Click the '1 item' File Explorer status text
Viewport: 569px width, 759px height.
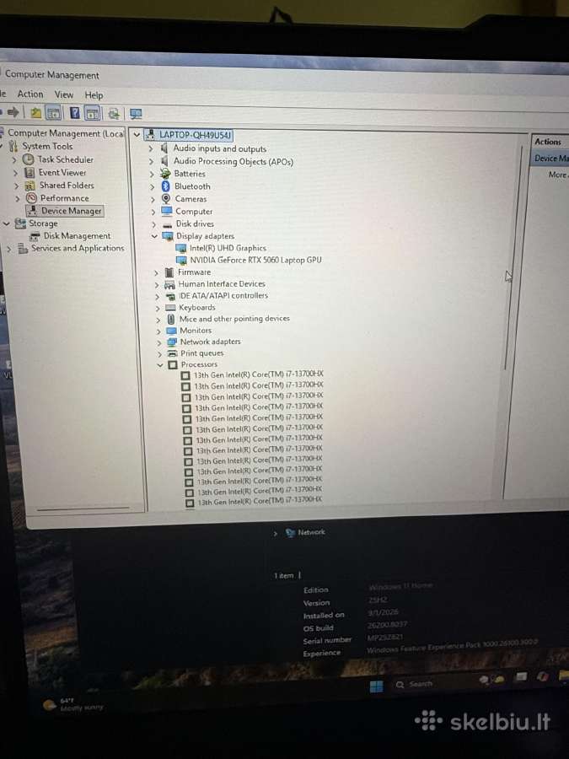pos(283,575)
